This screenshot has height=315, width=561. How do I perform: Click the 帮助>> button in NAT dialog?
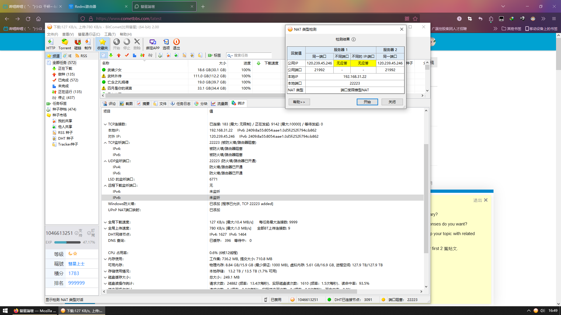[299, 102]
